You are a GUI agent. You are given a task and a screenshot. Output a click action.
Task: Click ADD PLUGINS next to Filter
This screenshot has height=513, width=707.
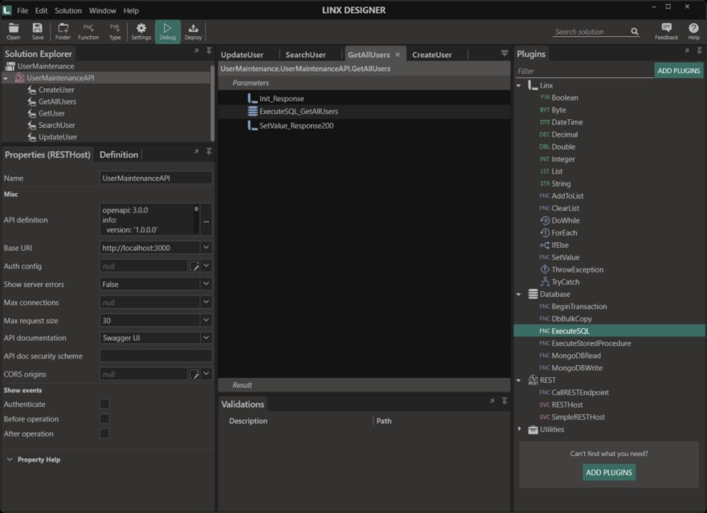tap(678, 71)
